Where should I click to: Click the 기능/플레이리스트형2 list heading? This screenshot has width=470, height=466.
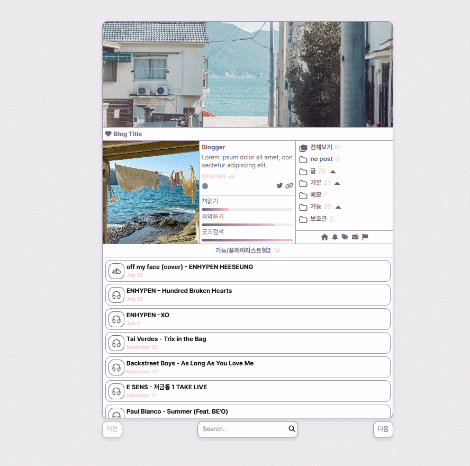point(243,250)
